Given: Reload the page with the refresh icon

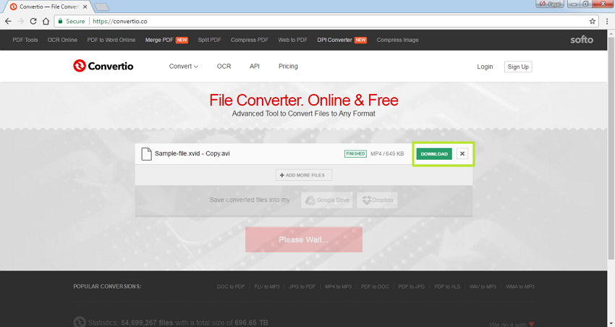Looking at the screenshot, I should point(33,21).
